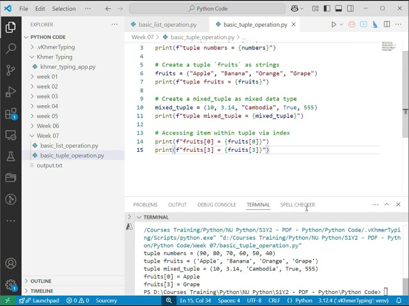409x306 pixels.
Task: Split the editor to the right
Action: click(x=387, y=24)
